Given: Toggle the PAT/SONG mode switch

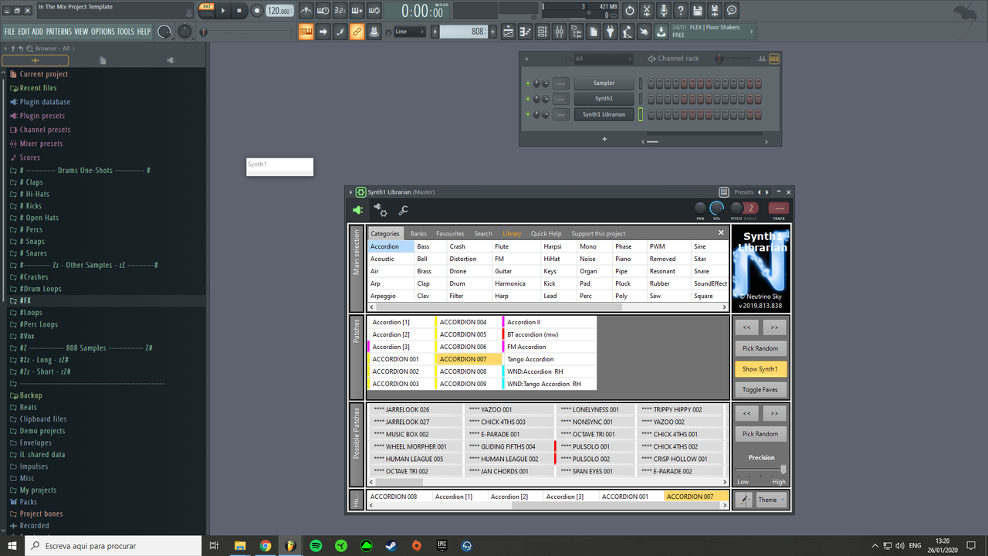Looking at the screenshot, I should 206,10.
